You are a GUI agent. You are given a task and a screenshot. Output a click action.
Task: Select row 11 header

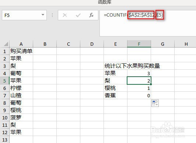(5, 125)
